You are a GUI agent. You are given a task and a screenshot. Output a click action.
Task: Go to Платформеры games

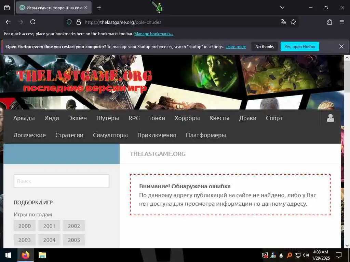pyautogui.click(x=206, y=135)
